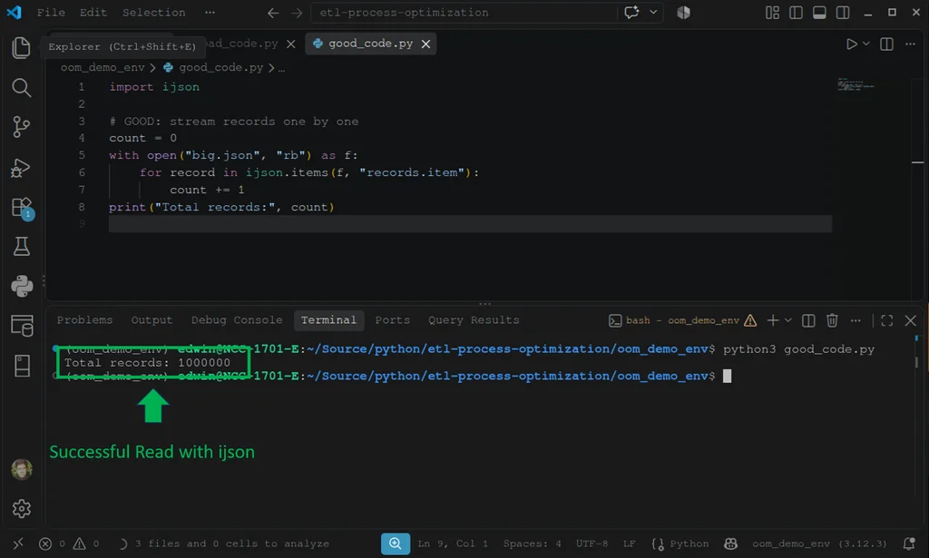The width and height of the screenshot is (929, 558).
Task: Run the Python file with play button
Action: [x=851, y=44]
